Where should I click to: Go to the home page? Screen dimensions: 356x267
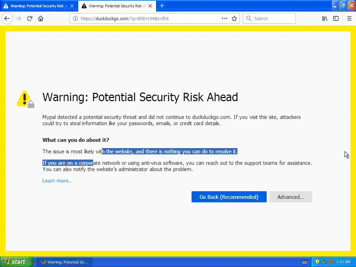41,18
